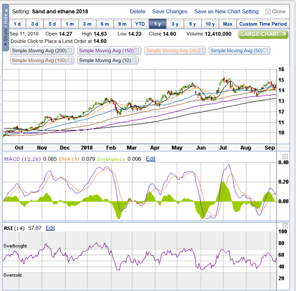This screenshot has width=296, height=291.
Task: Click the Divergence label
Action: pos(111,159)
